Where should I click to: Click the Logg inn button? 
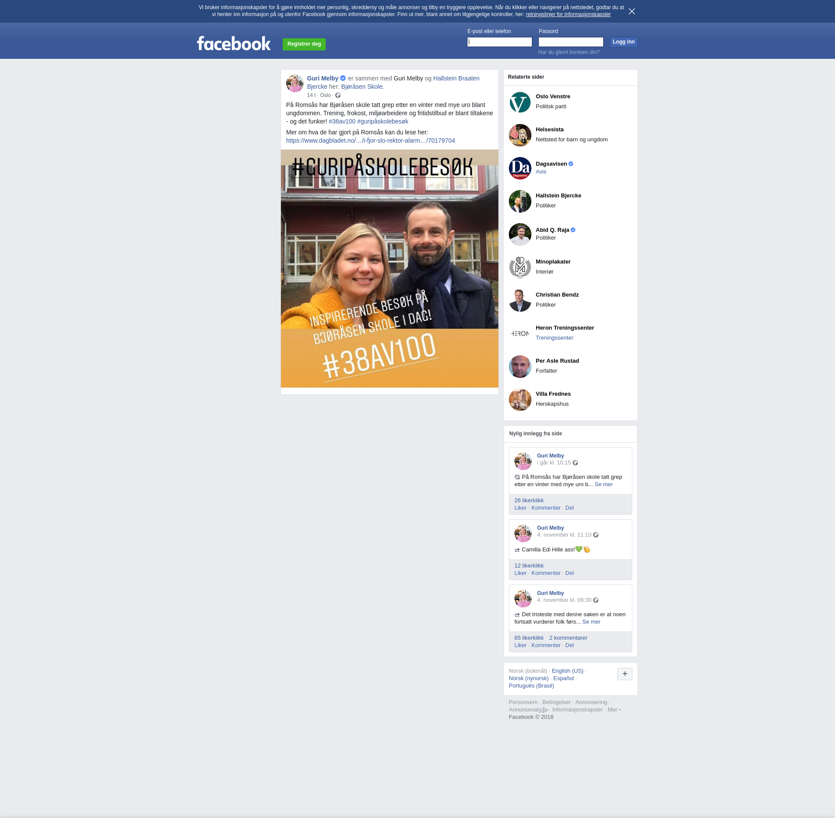tap(624, 42)
